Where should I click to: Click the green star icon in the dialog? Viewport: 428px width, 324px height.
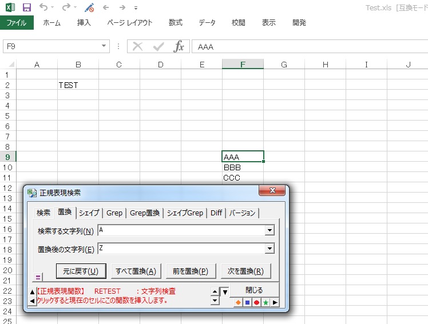click(x=265, y=302)
